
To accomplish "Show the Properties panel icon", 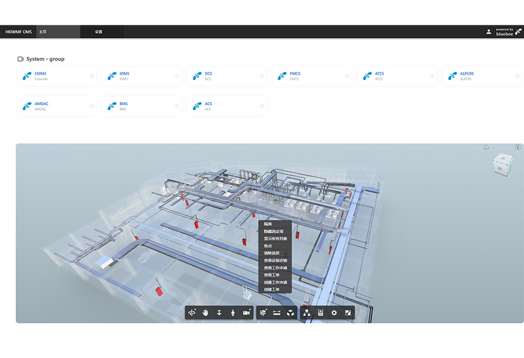I will point(321,313).
